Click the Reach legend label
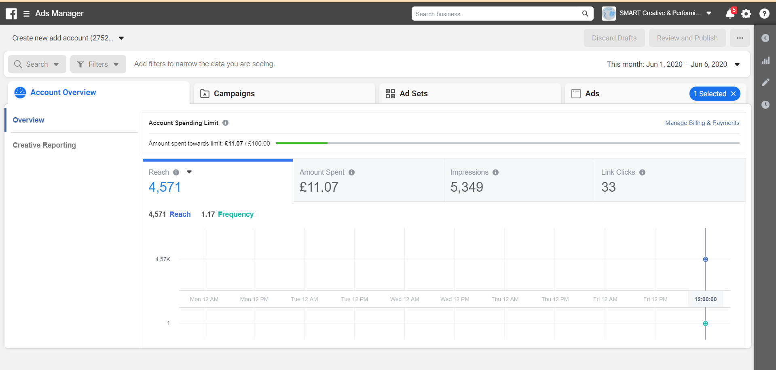The height and width of the screenshot is (370, 776). point(180,214)
